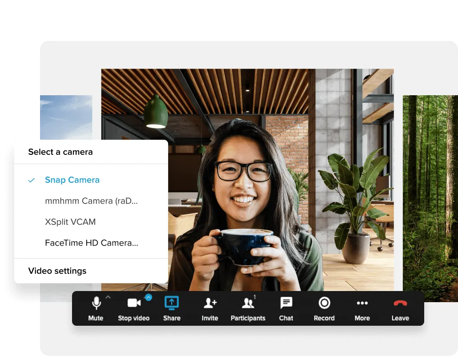Expand audio options arrow beside Mute
The height and width of the screenshot is (356, 458).
coord(108,297)
